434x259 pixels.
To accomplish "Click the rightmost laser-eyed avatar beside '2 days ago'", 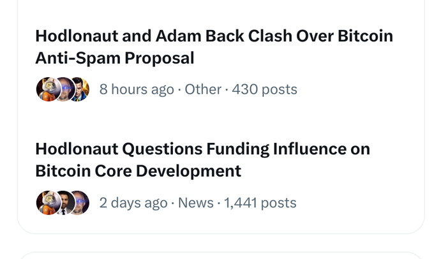I will pyautogui.click(x=80, y=203).
